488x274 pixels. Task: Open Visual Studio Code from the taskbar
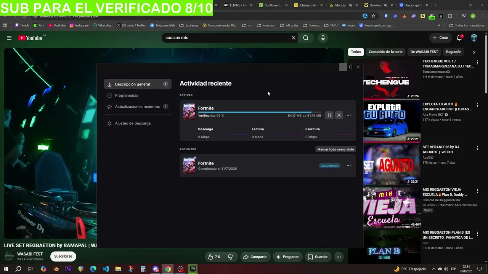106,269
